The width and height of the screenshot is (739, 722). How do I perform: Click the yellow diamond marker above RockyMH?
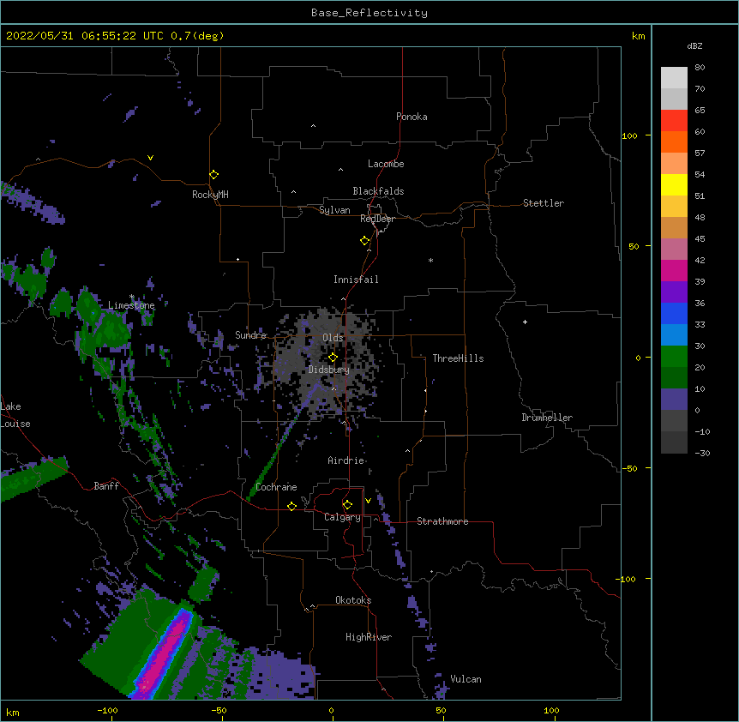pos(214,175)
